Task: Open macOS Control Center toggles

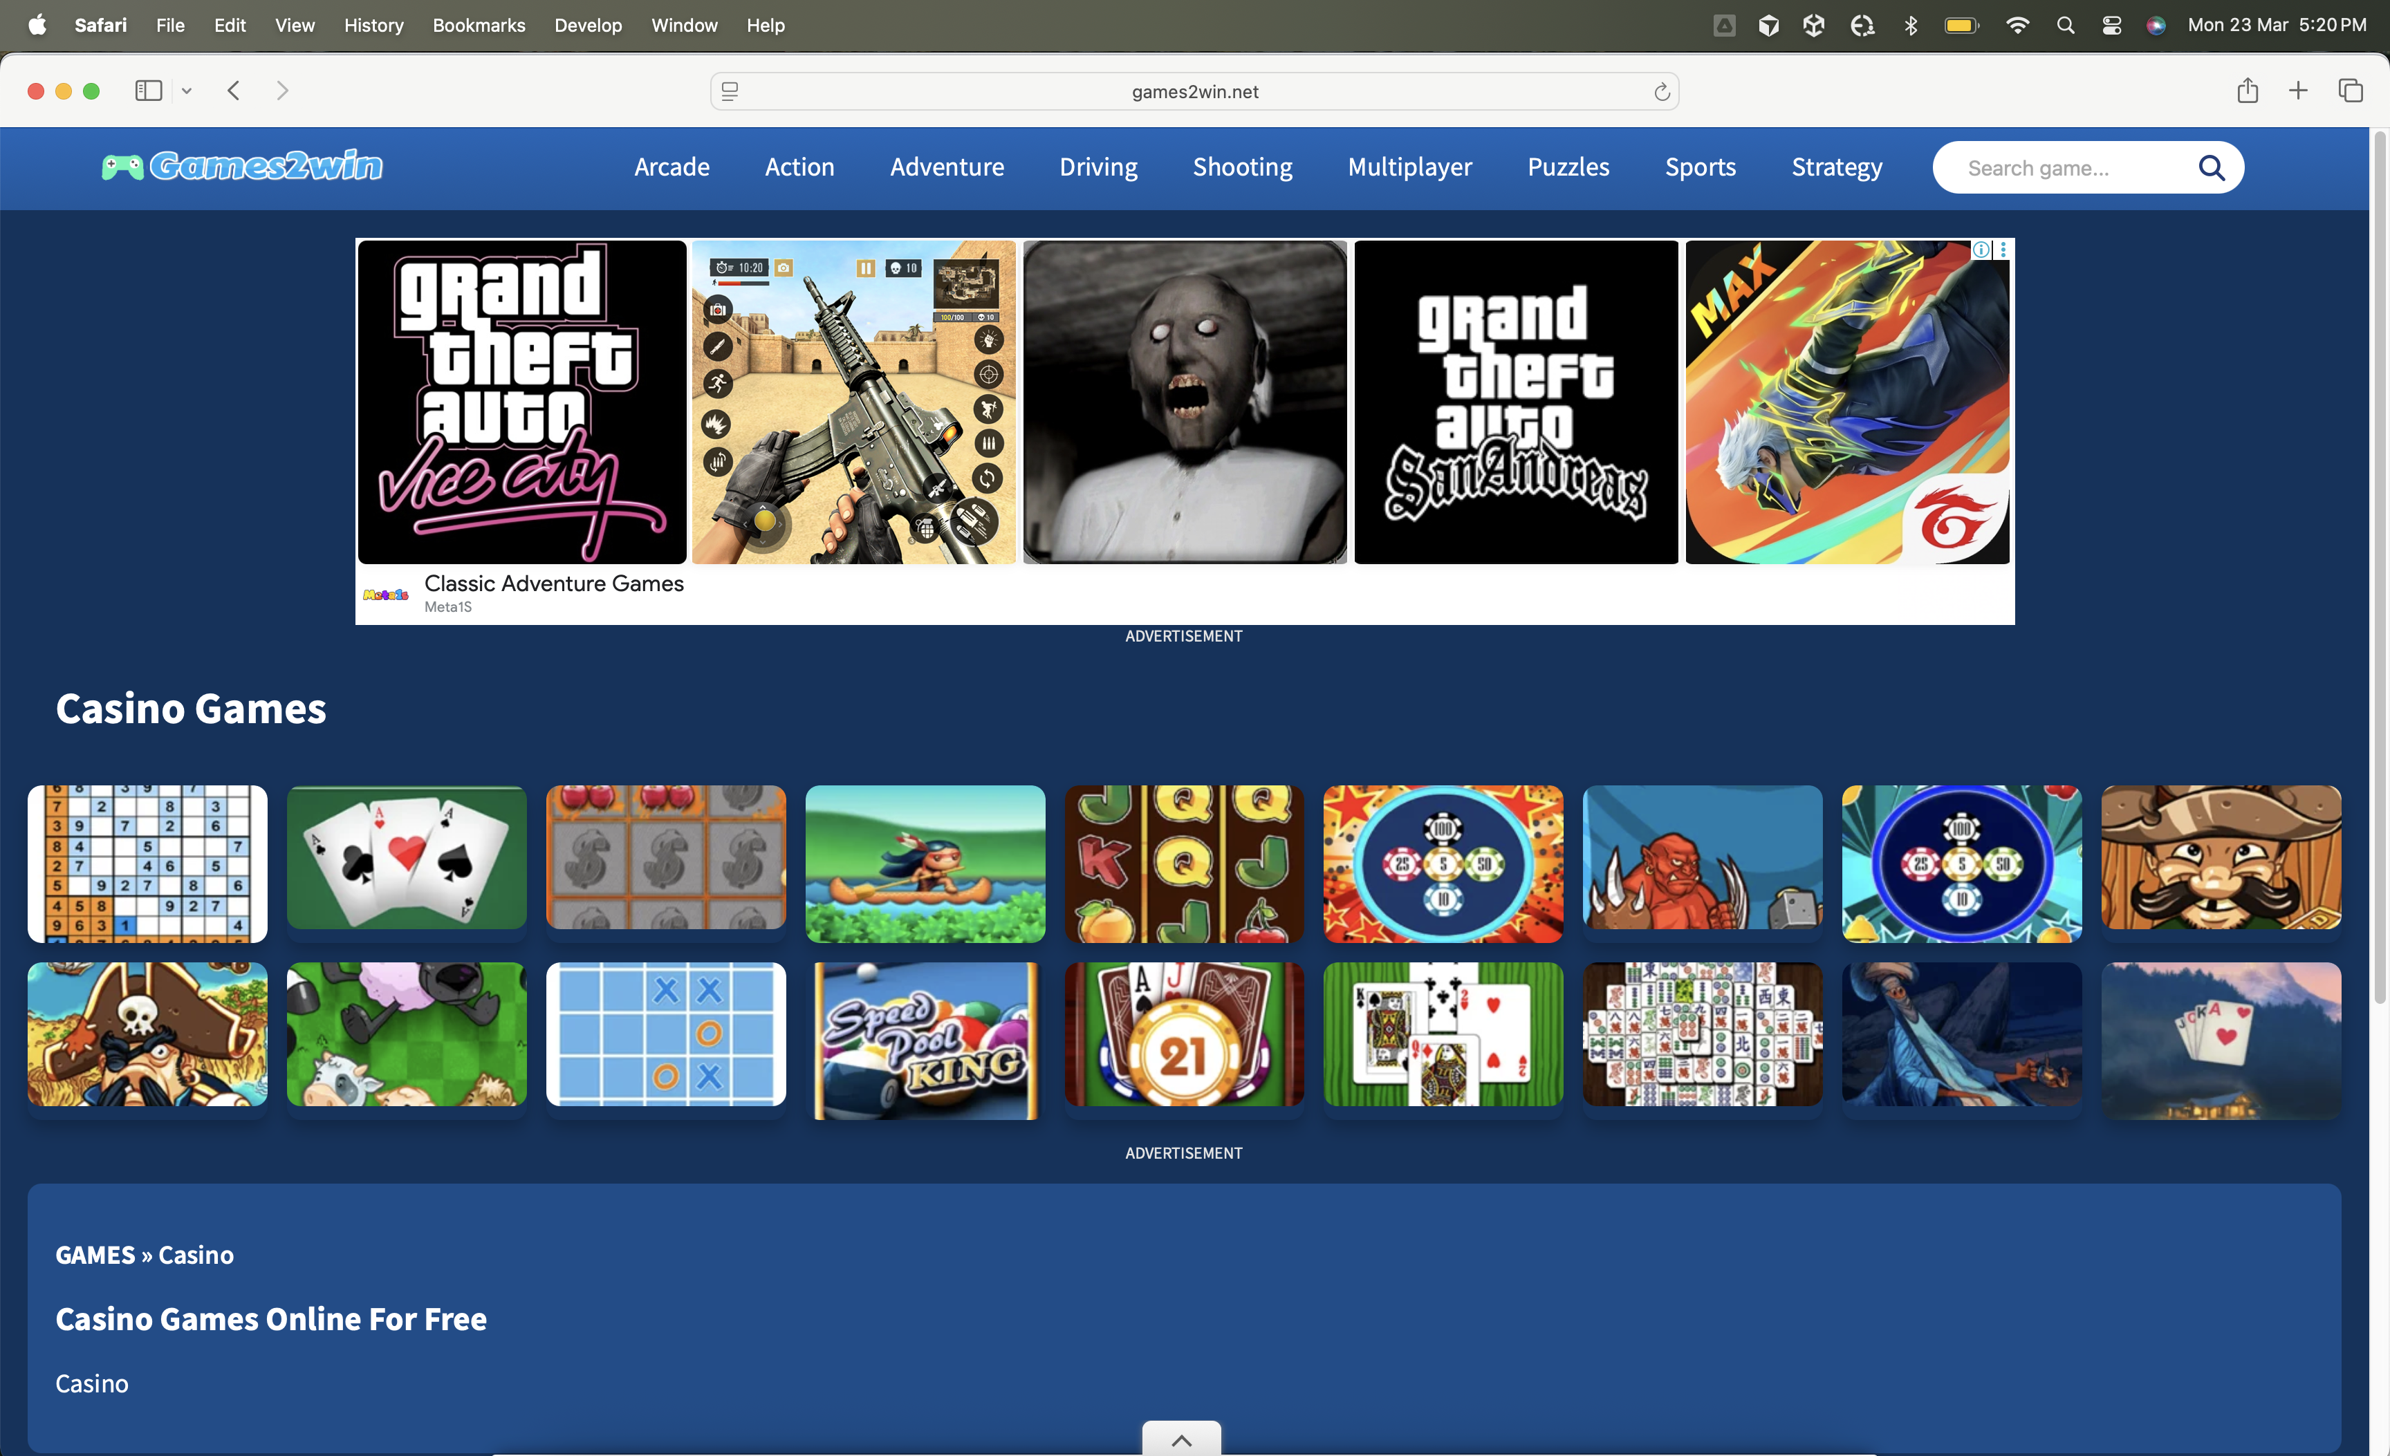Action: coord(2111,25)
